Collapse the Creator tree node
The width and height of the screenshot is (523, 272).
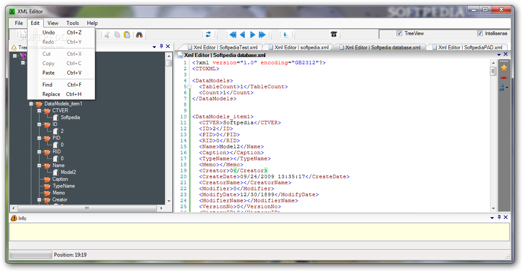pos(39,200)
